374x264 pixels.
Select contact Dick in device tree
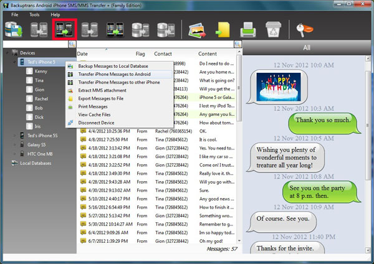[39, 117]
